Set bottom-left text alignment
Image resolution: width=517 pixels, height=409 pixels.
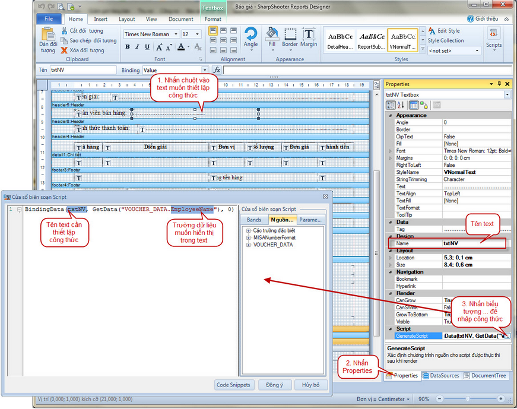pyautogui.click(x=213, y=50)
